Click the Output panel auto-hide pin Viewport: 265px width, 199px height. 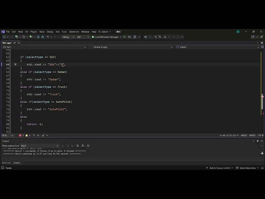pyautogui.click(x=258, y=141)
